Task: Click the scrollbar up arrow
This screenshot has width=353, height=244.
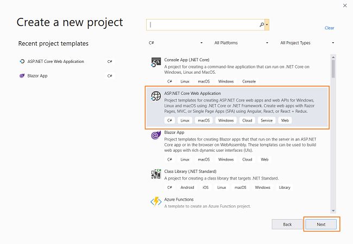Action: pos(333,57)
